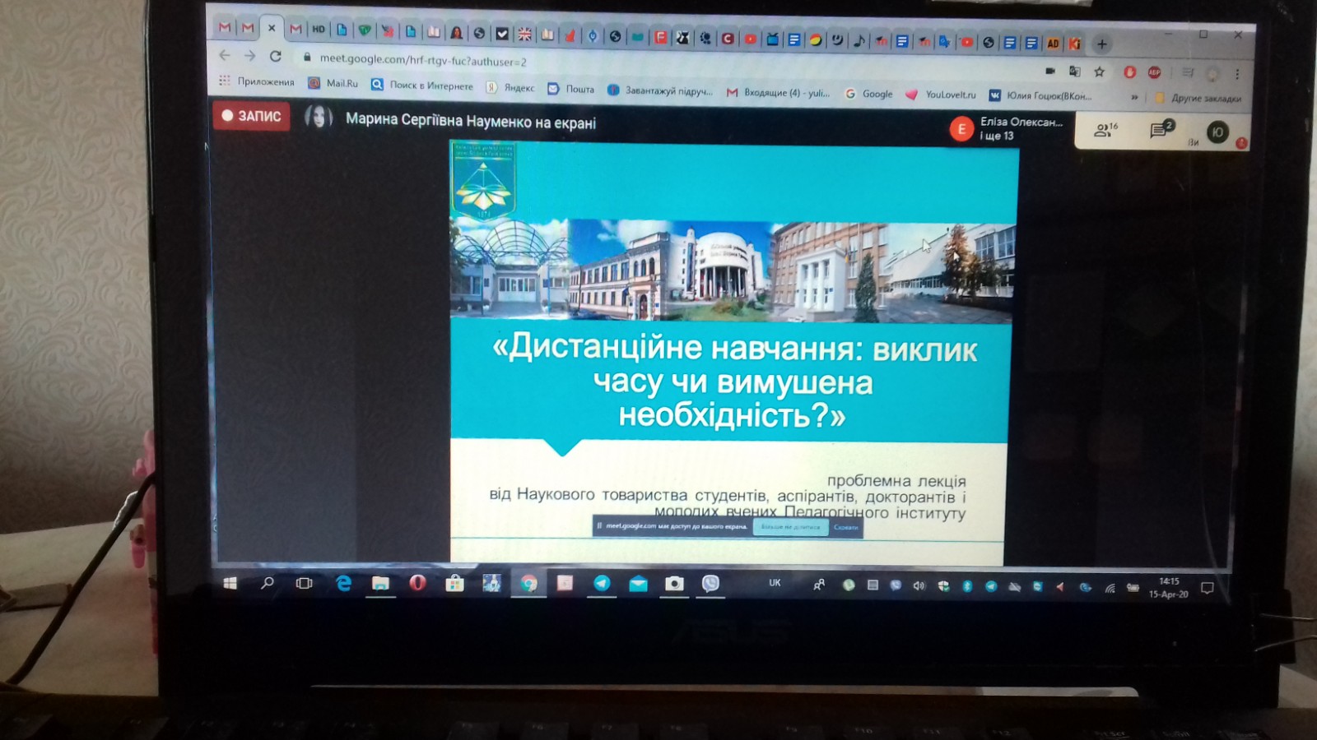This screenshot has height=740, width=1317.
Task: Open Viber from the taskbar
Action: click(710, 583)
